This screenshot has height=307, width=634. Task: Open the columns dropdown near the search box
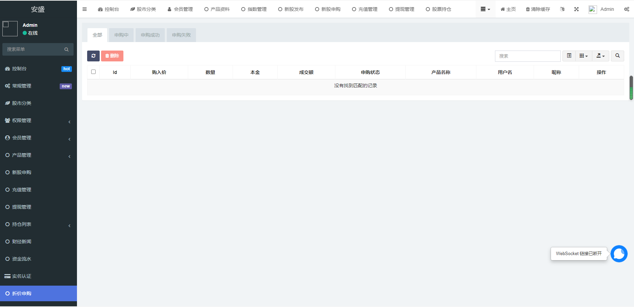(x=584, y=56)
